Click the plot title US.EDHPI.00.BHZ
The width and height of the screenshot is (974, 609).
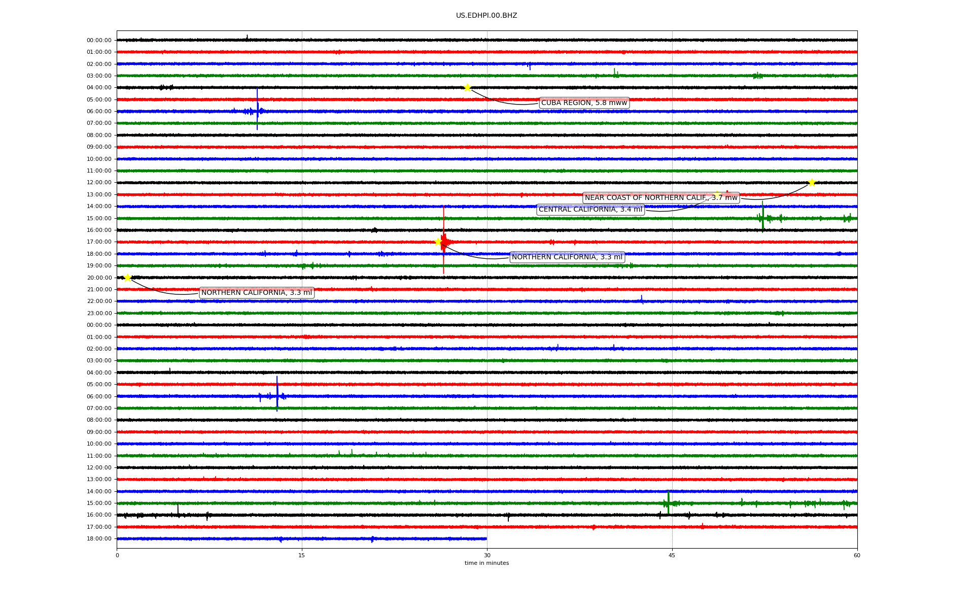tap(486, 16)
